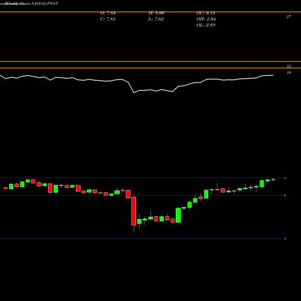Click the 'NASDAQ PNNT' ticker title

[x=45, y=4]
